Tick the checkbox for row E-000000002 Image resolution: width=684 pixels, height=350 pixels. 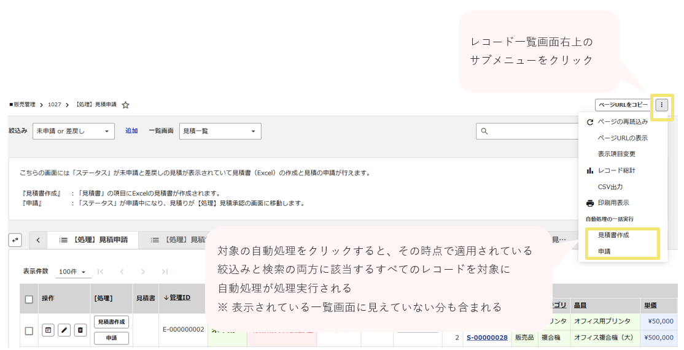click(29, 331)
